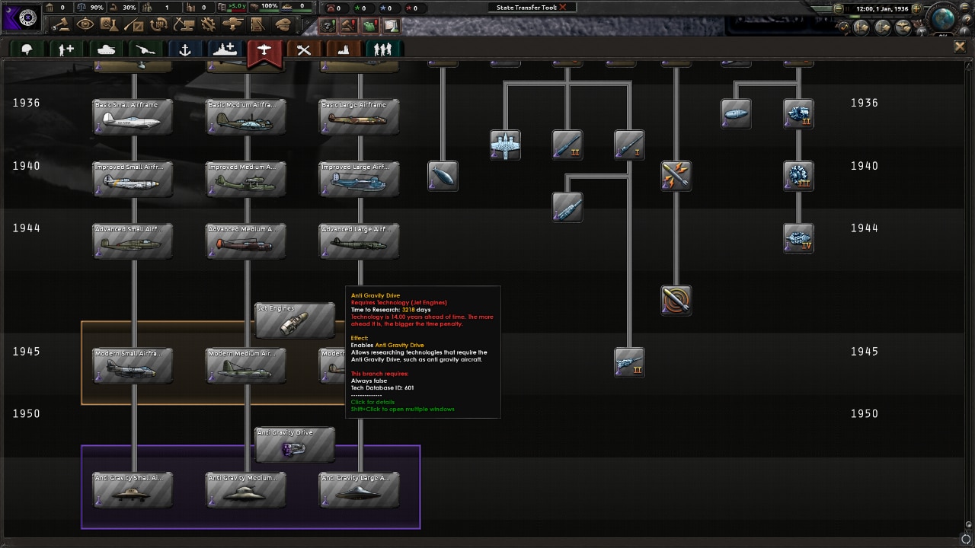Close the research tree panel
This screenshot has height=548, width=975.
click(x=960, y=47)
